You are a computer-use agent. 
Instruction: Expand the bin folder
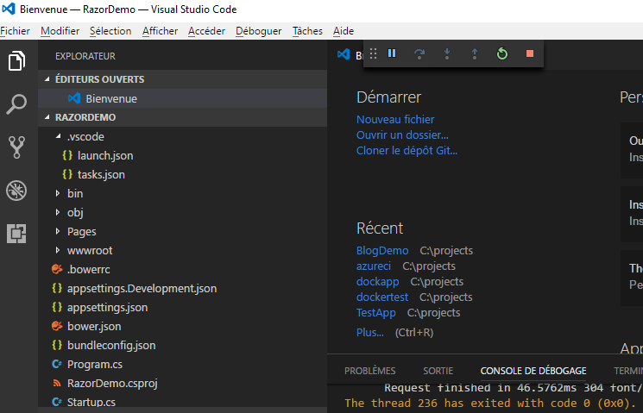(74, 193)
